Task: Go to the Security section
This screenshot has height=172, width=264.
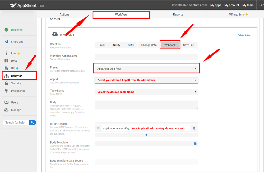Action: tap(16, 83)
